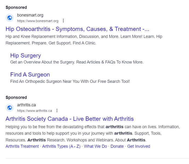Follow the Find A Surgeon sitelink
Screen dimensions: 189x164
tap(30, 75)
